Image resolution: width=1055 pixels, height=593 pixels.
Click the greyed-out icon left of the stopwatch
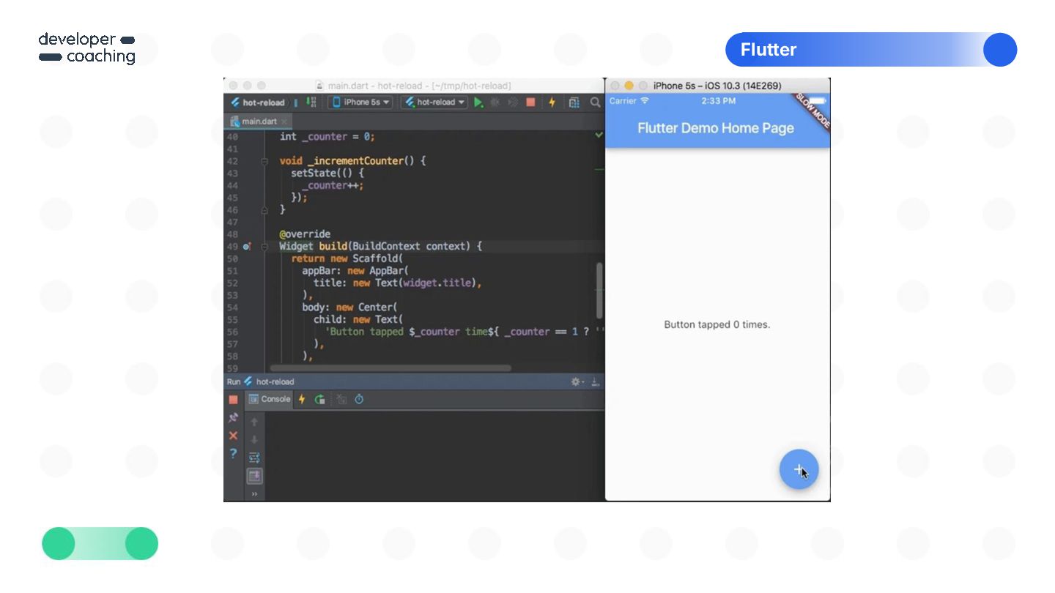pos(341,400)
